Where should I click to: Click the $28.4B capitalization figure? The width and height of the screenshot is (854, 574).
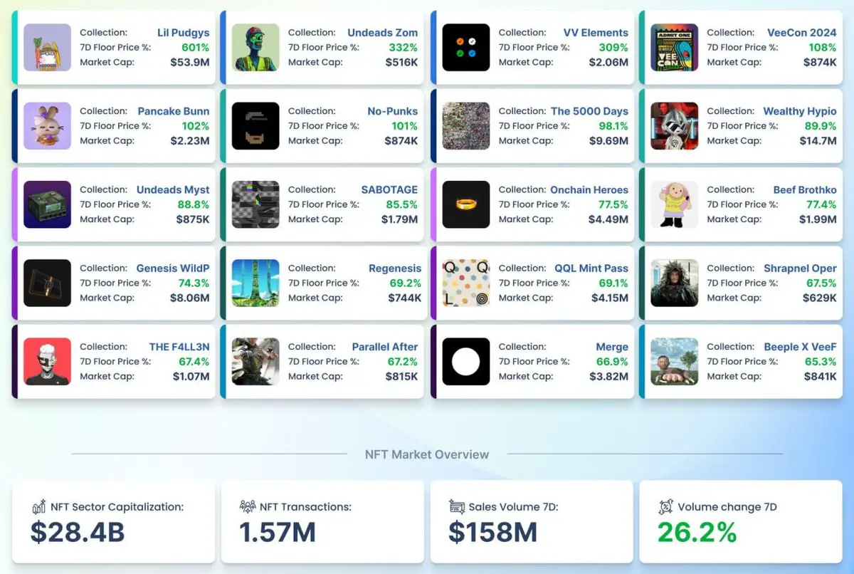pos(77,533)
